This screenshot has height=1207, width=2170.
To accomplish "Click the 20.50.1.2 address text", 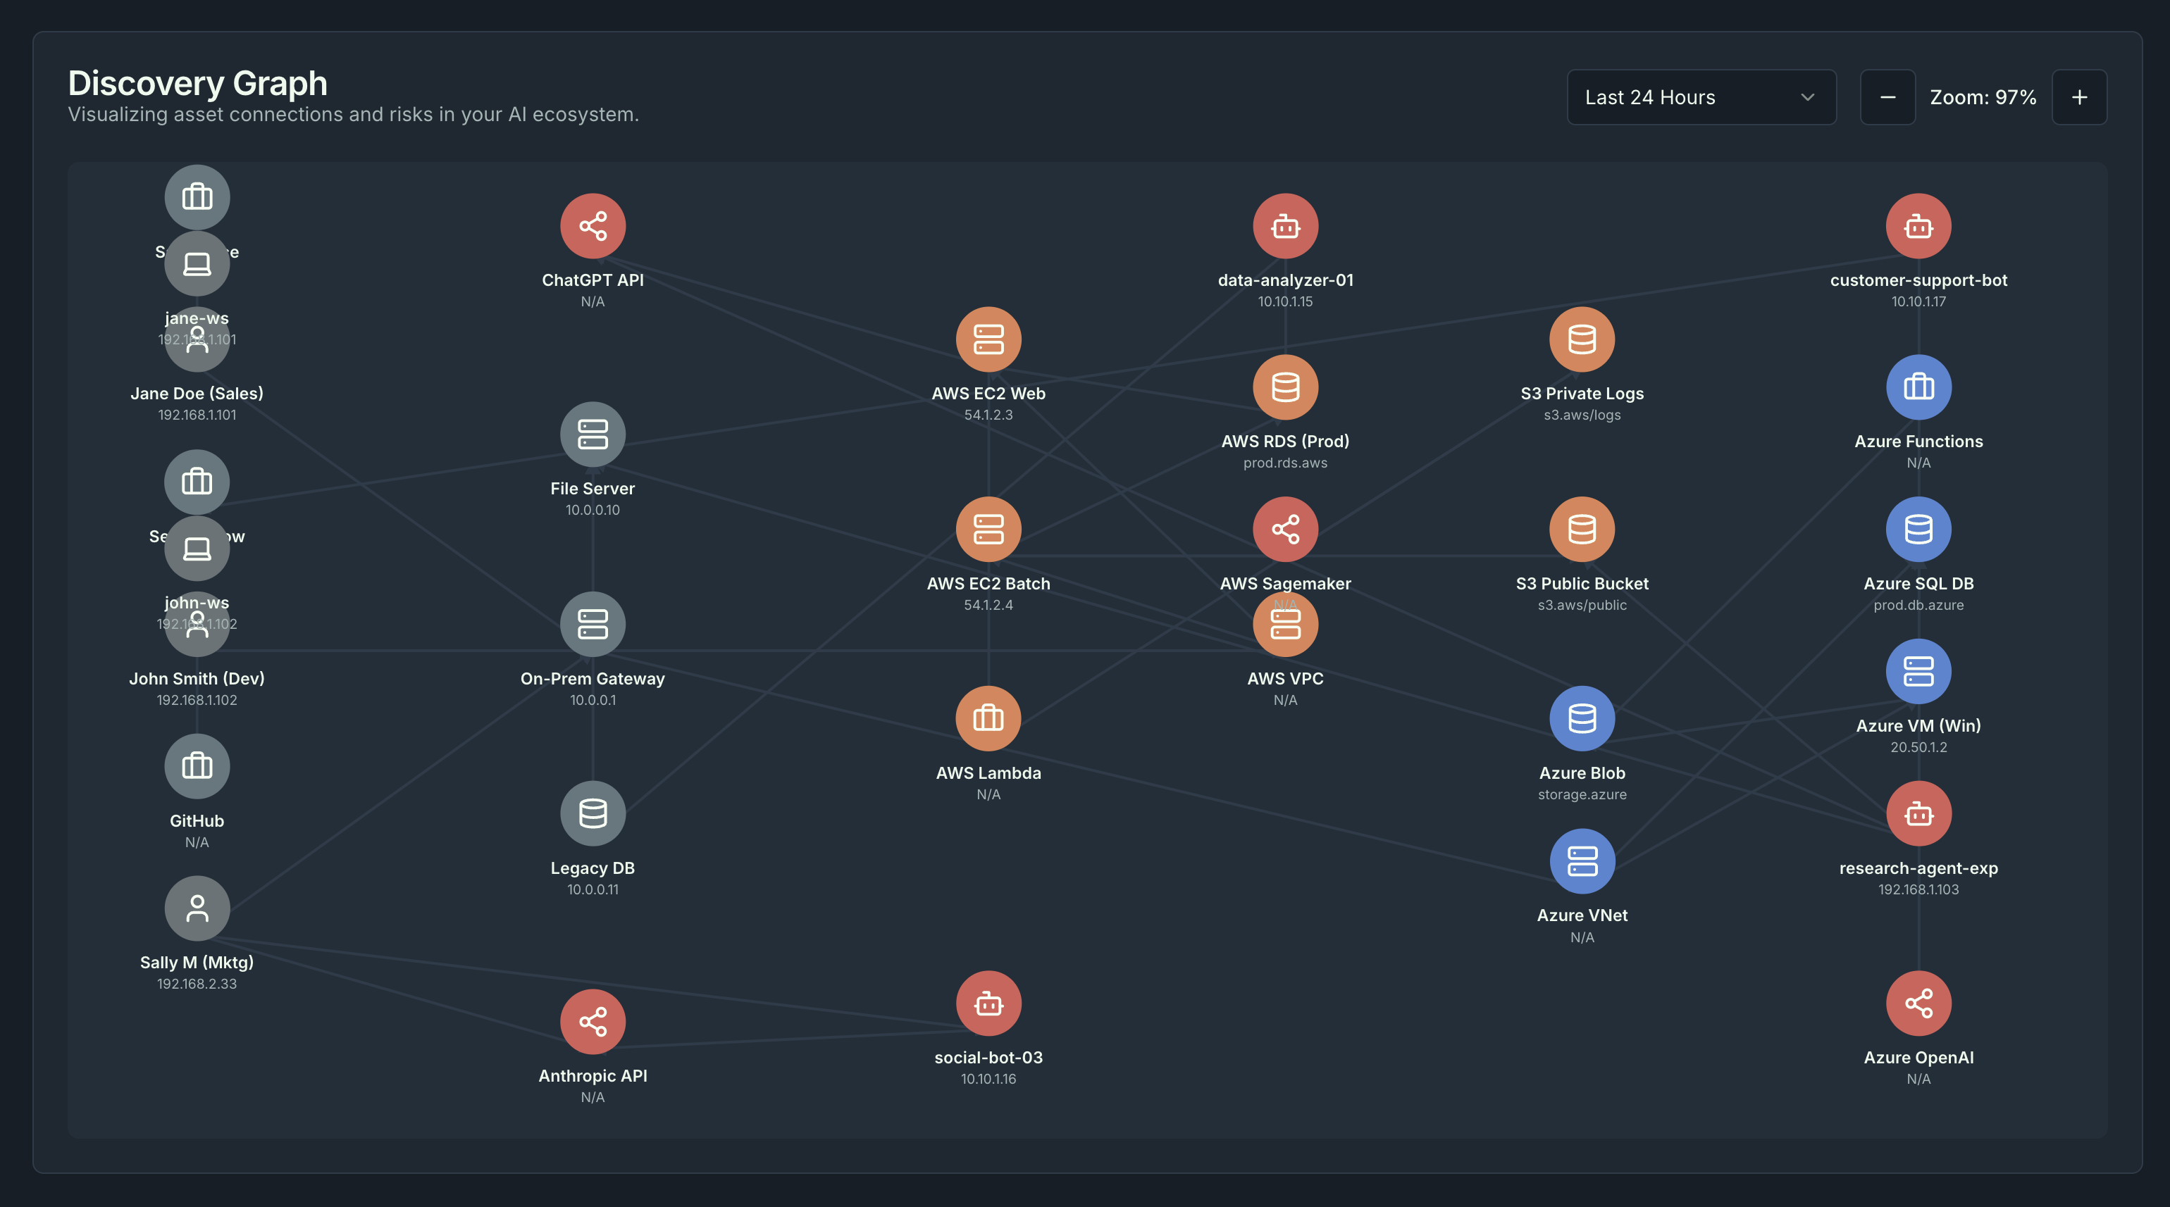I will click(x=1918, y=747).
